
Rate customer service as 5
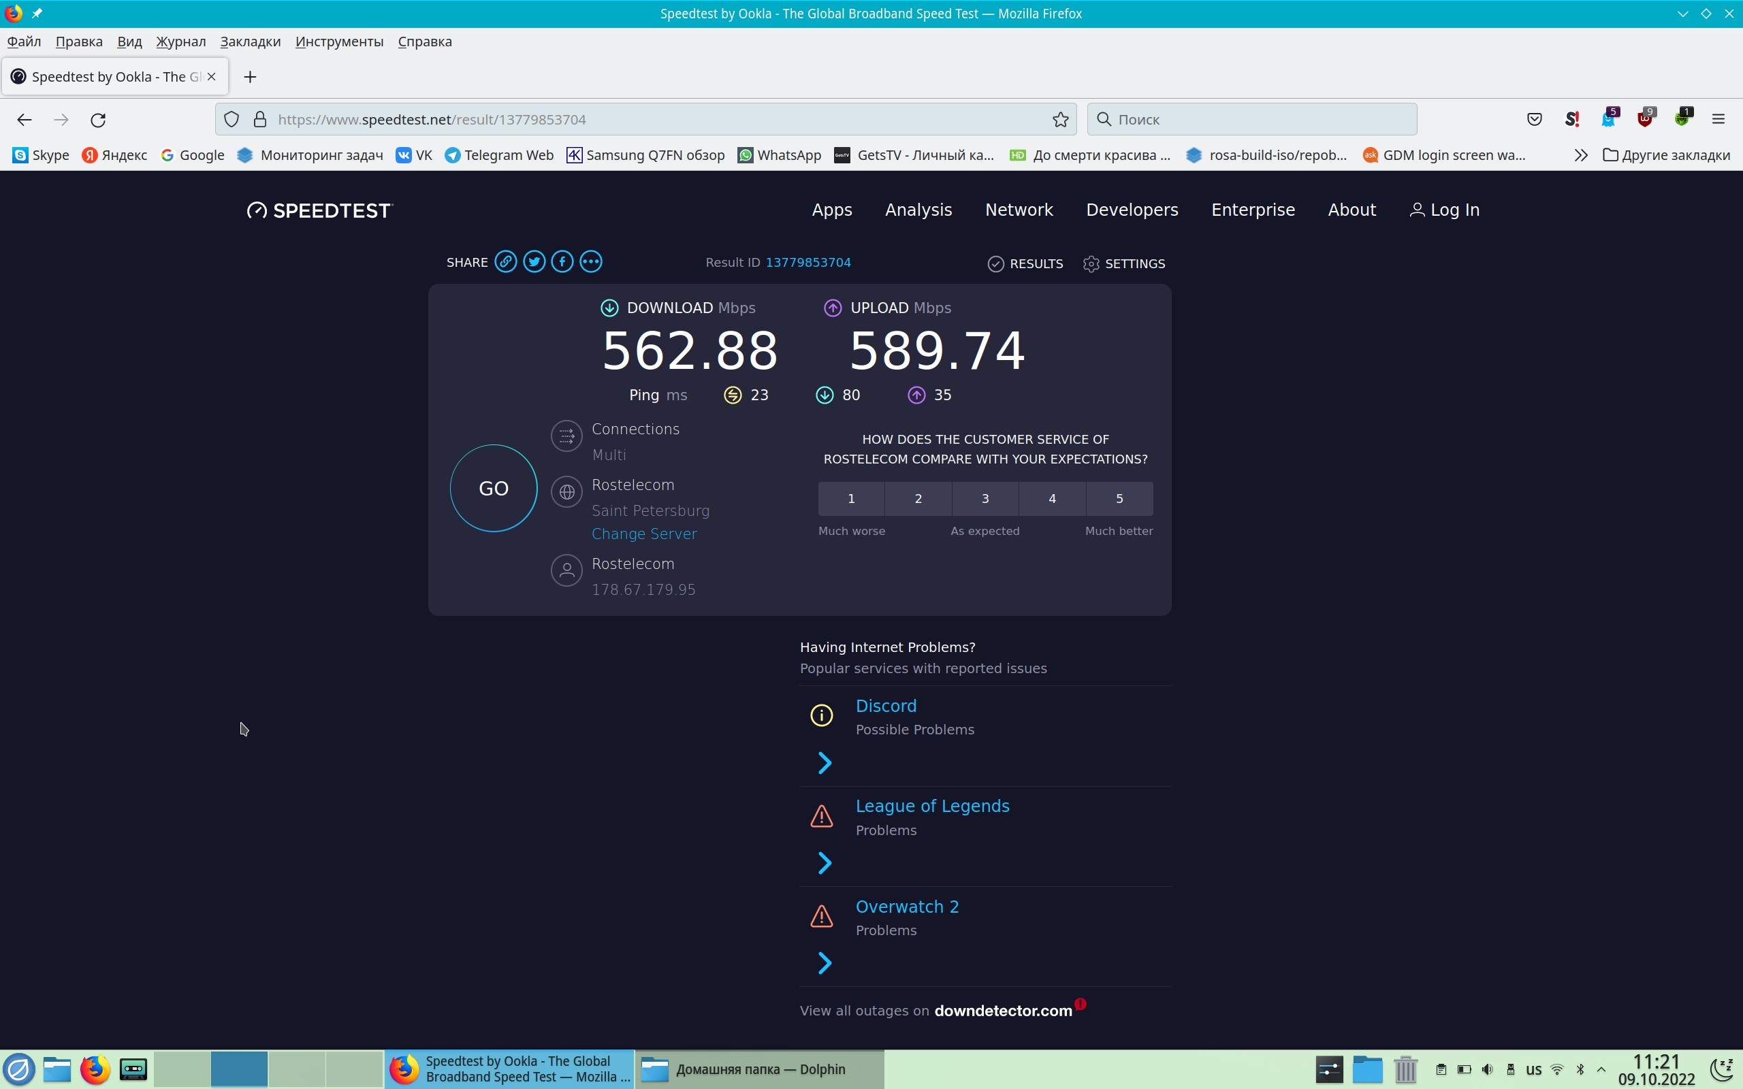click(1119, 498)
